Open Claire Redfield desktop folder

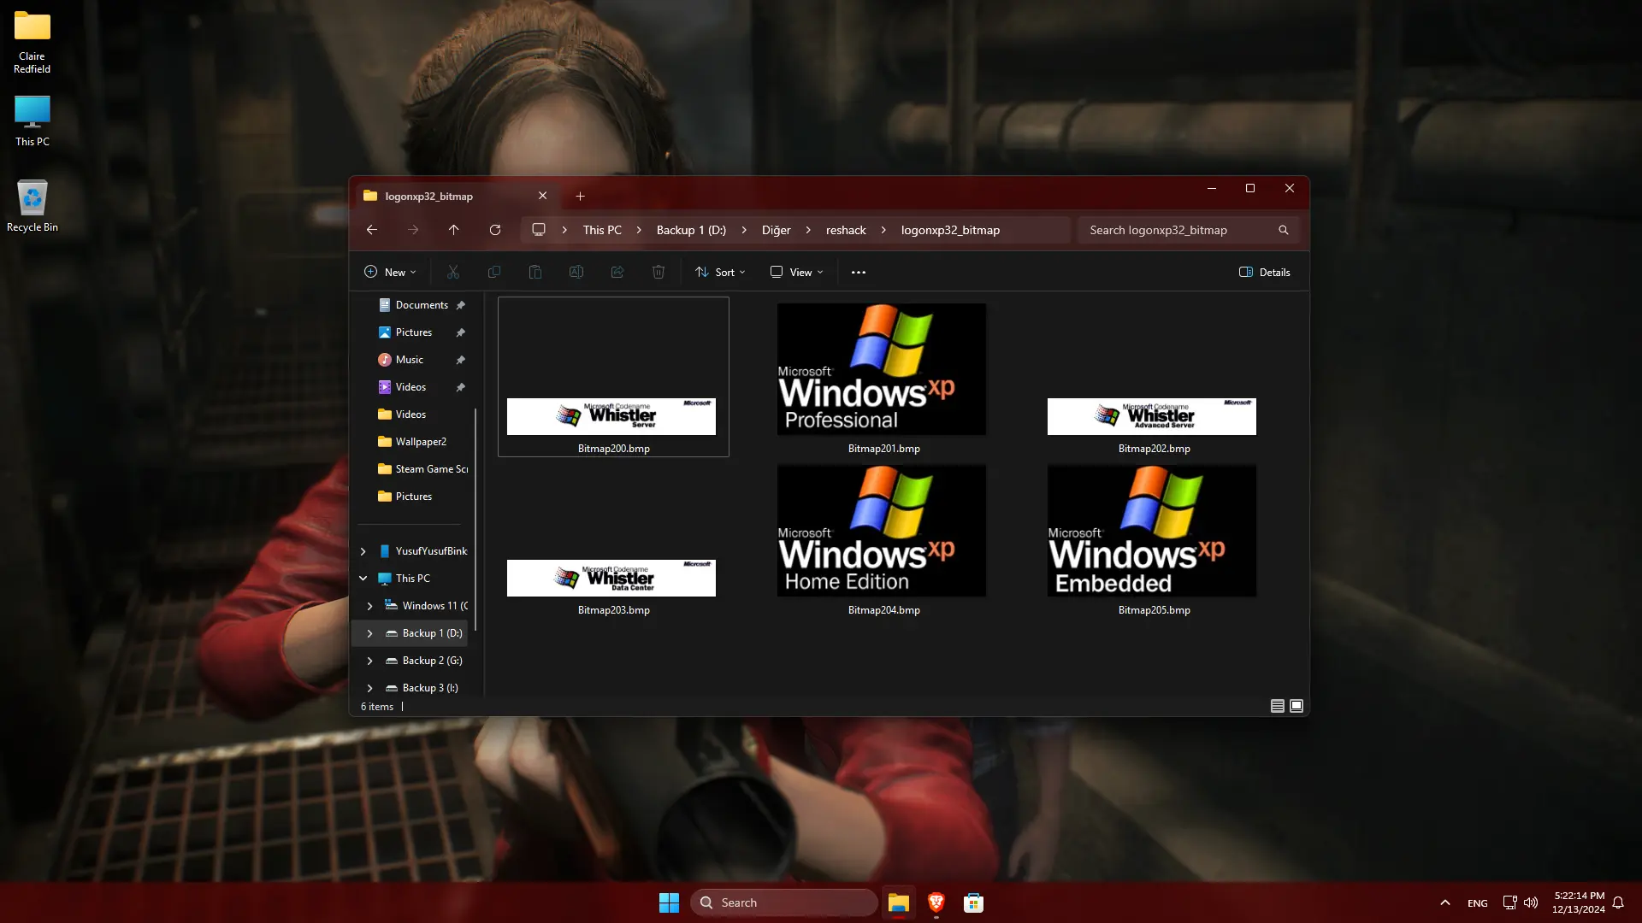click(32, 42)
